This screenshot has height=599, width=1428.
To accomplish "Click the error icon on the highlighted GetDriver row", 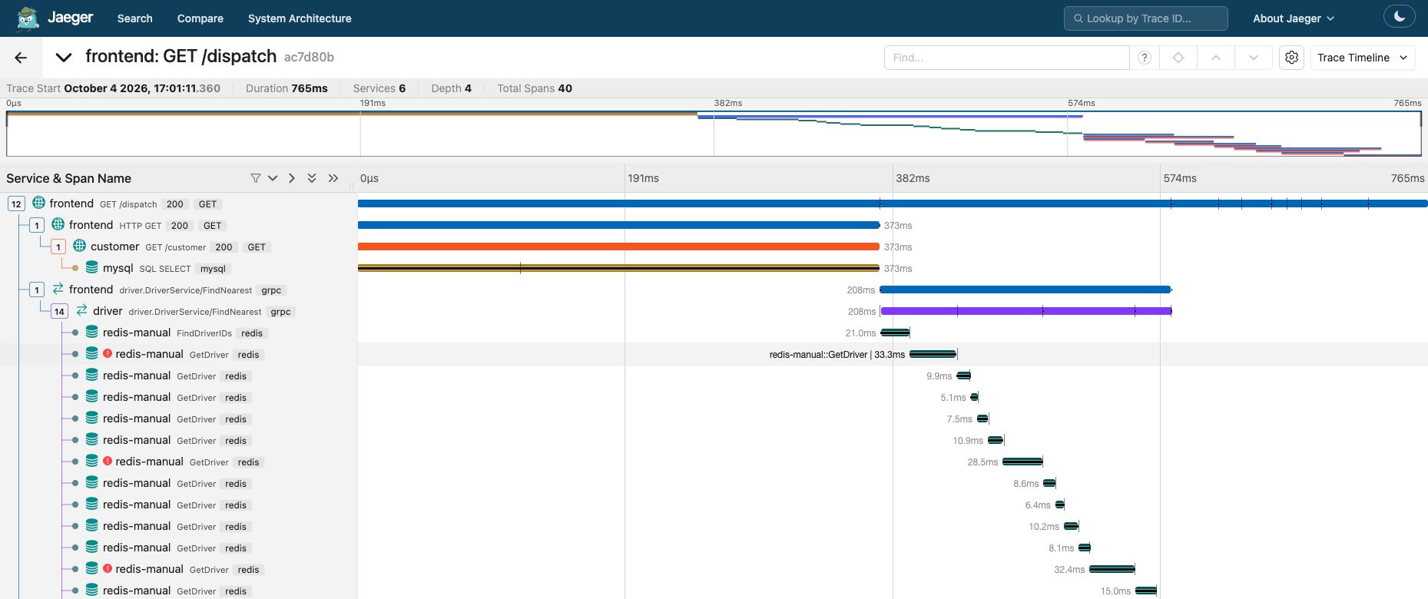I will point(108,354).
